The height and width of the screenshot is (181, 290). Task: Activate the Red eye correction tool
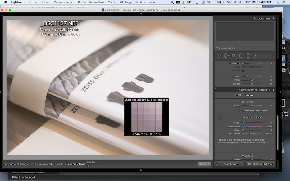pyautogui.click(x=234, y=56)
